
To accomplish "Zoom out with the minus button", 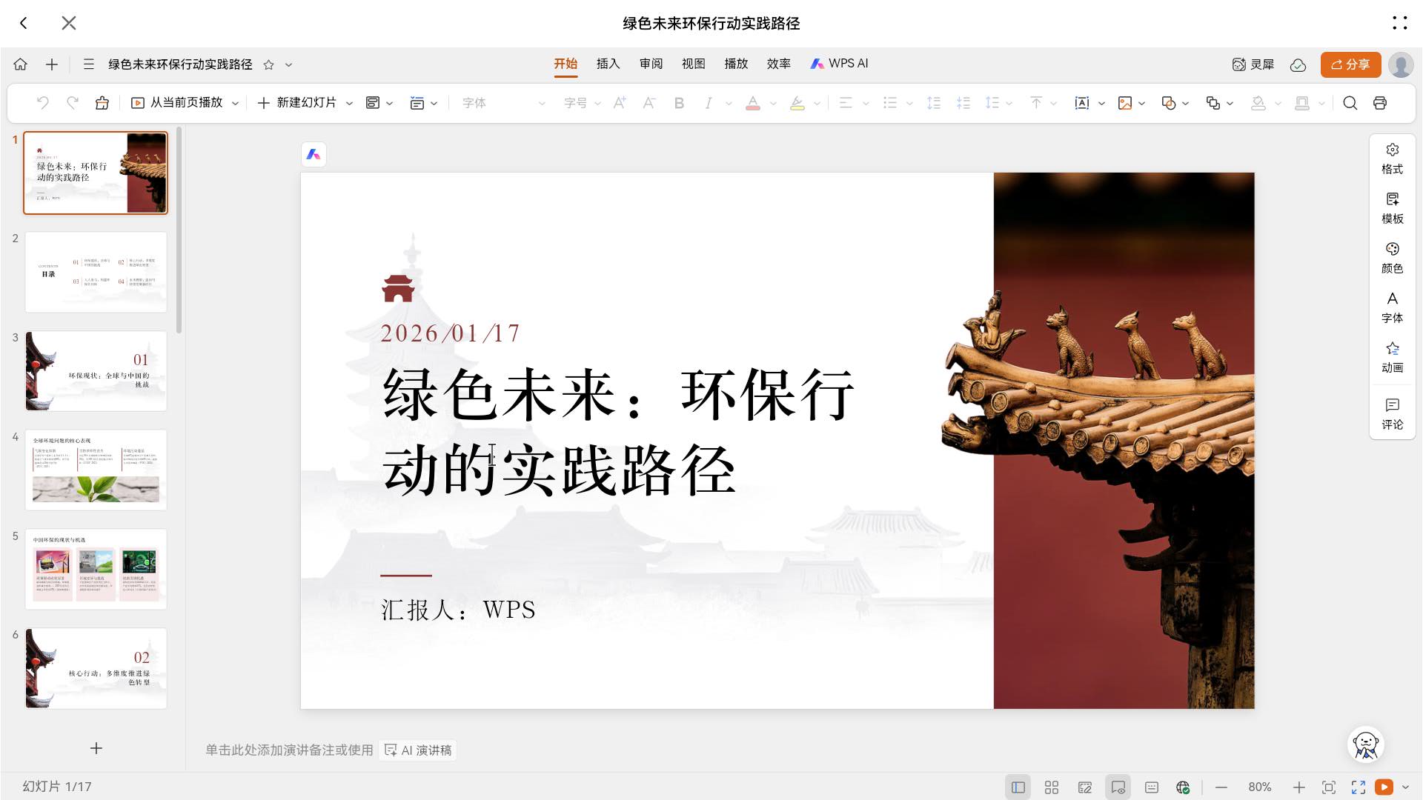I will pyautogui.click(x=1221, y=787).
